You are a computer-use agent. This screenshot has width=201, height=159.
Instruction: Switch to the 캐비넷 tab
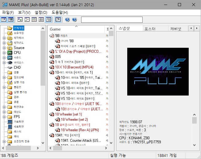pos(178,29)
